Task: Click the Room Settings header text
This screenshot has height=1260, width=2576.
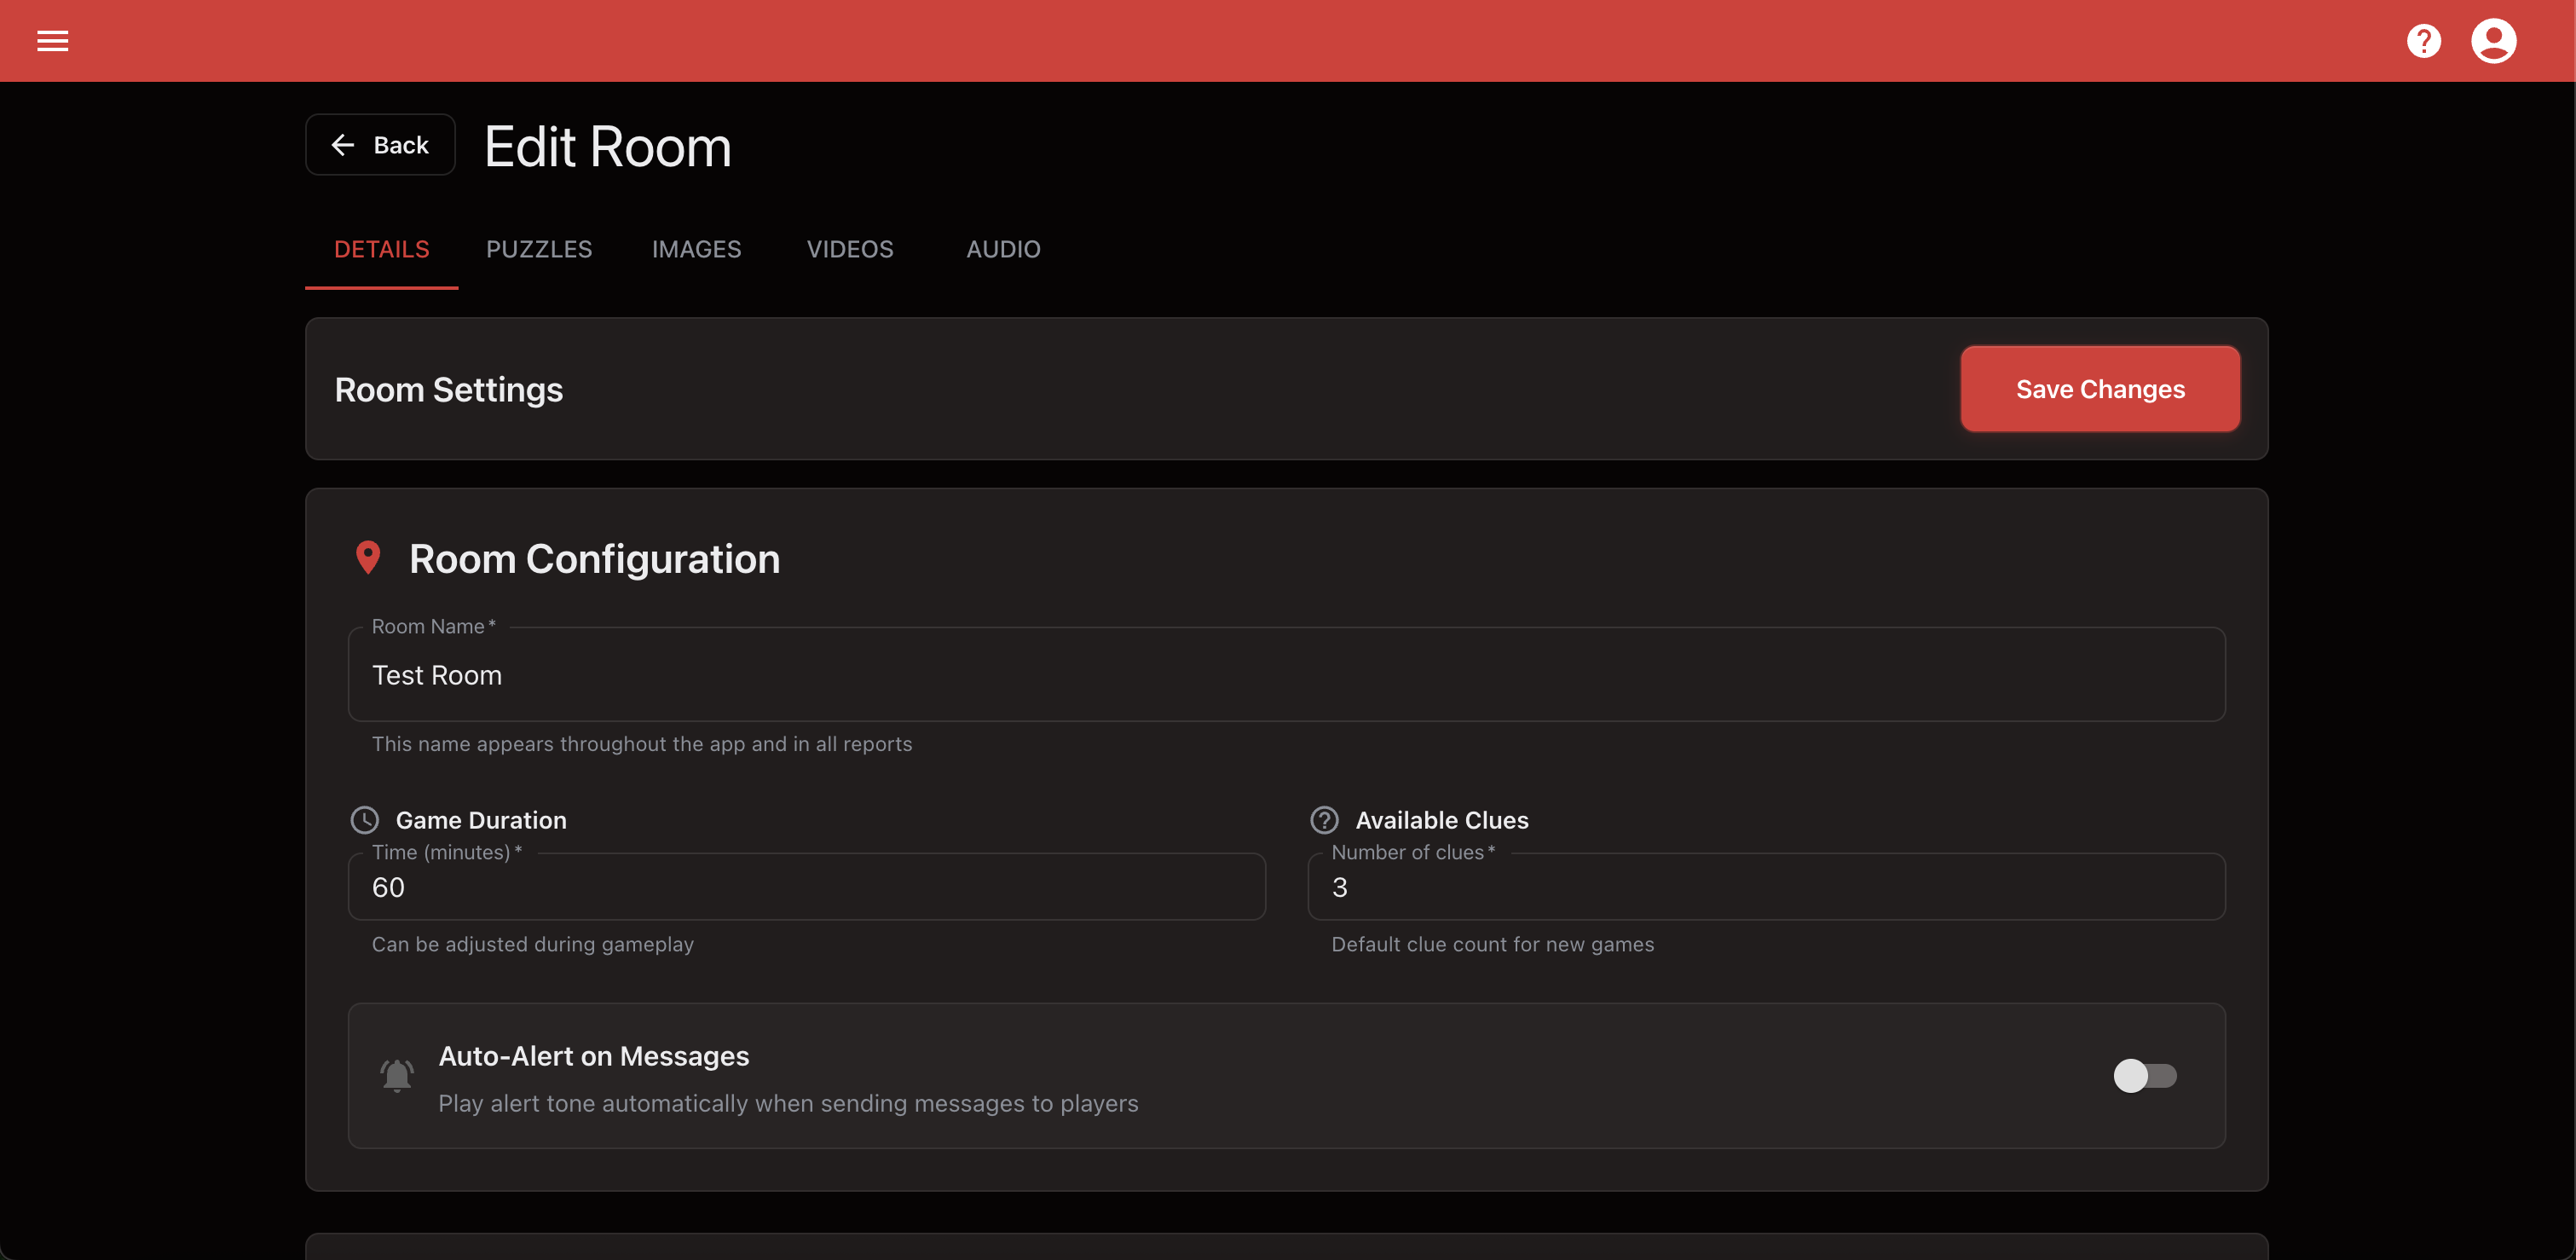Action: (x=449, y=390)
